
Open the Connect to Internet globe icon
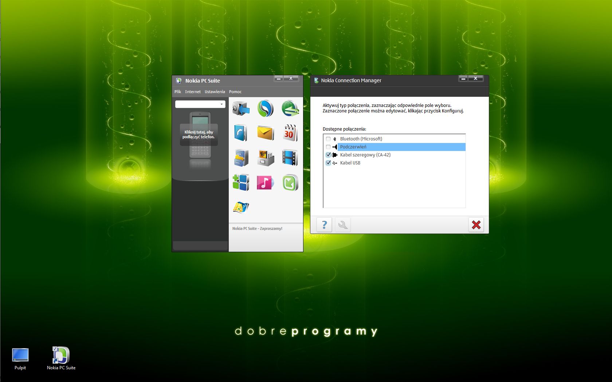pos(290,108)
